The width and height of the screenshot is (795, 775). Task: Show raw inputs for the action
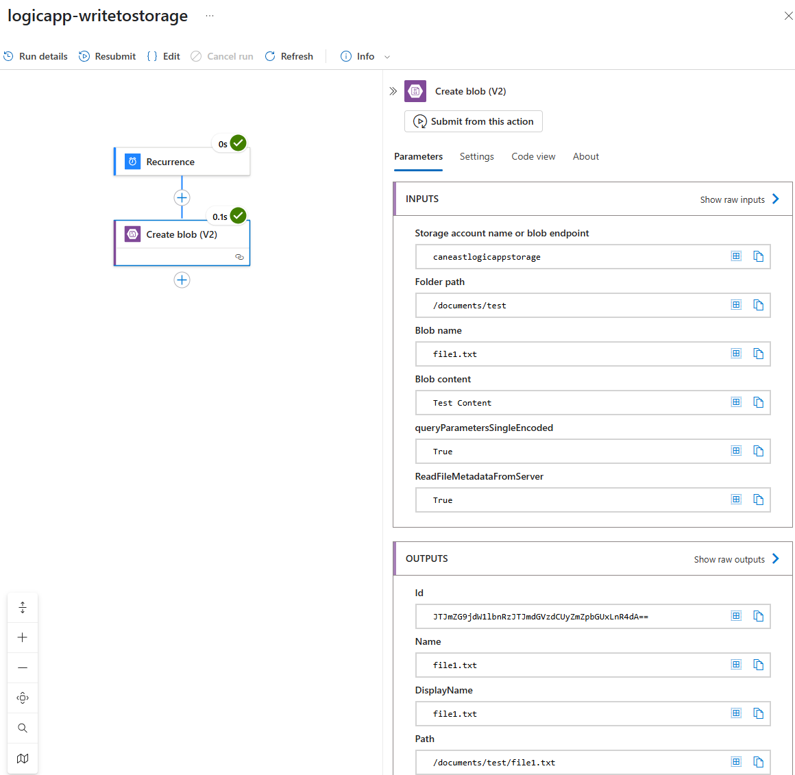click(739, 199)
